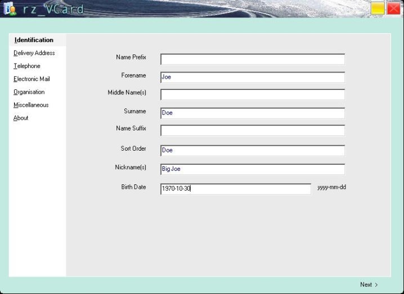Select the Surname text field
Screen dimensions: 404x294
pos(252,113)
